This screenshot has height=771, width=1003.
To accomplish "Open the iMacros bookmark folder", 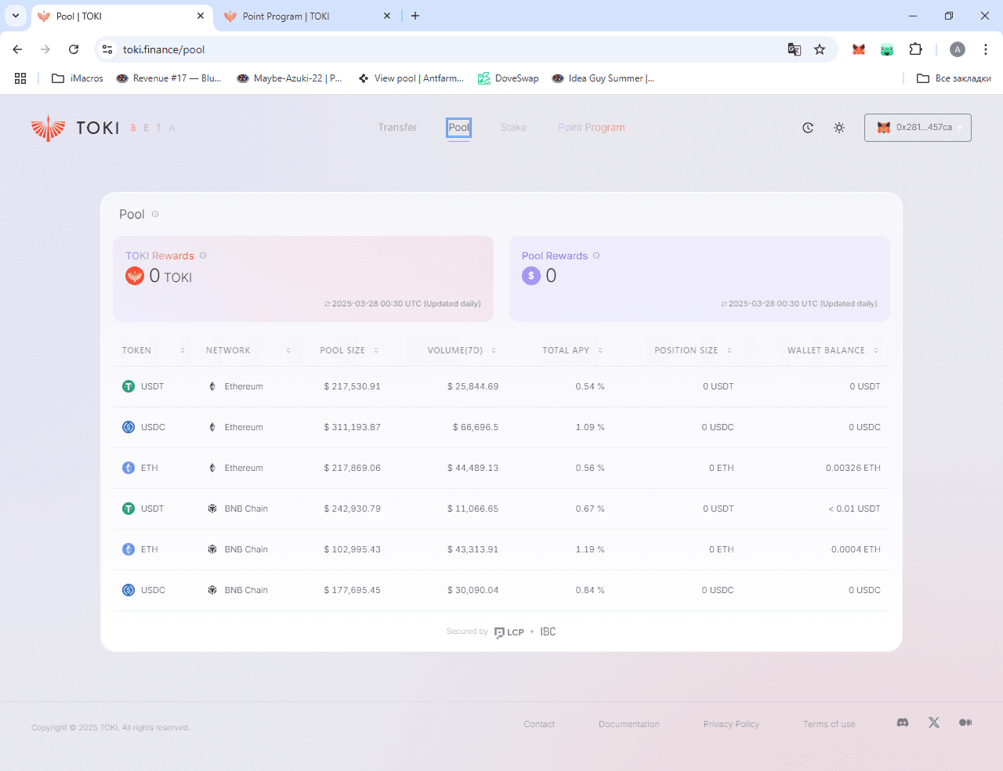I will click(x=78, y=78).
